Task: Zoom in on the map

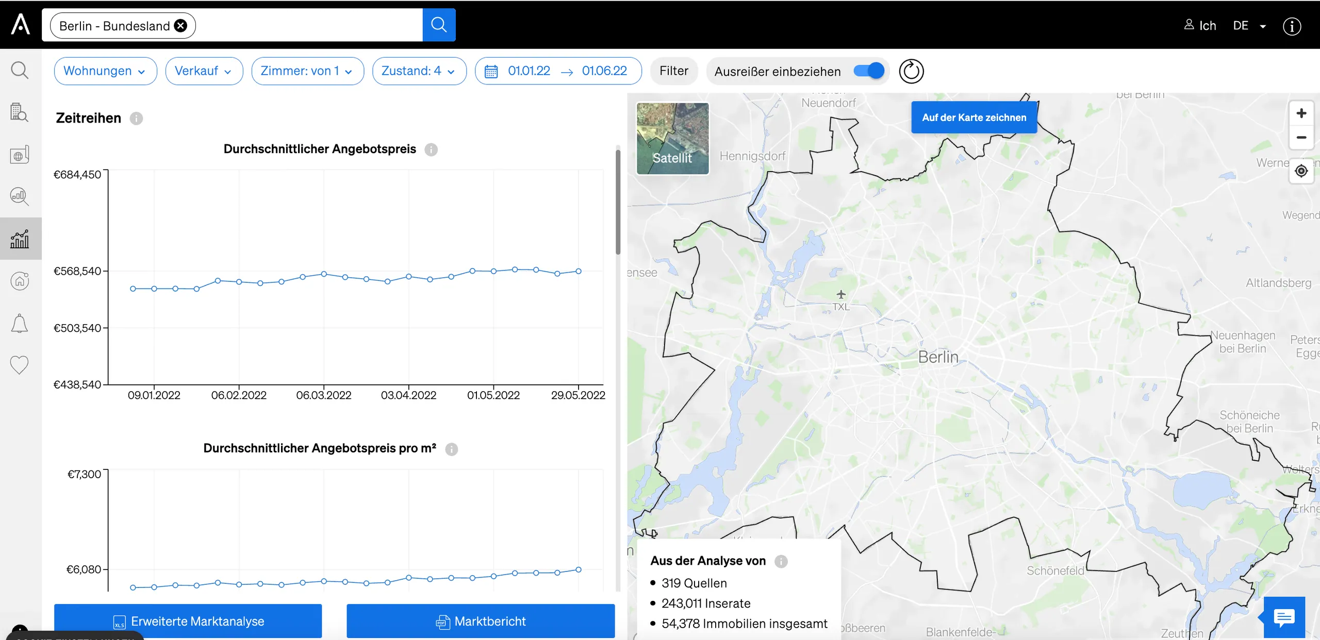Action: pyautogui.click(x=1301, y=113)
